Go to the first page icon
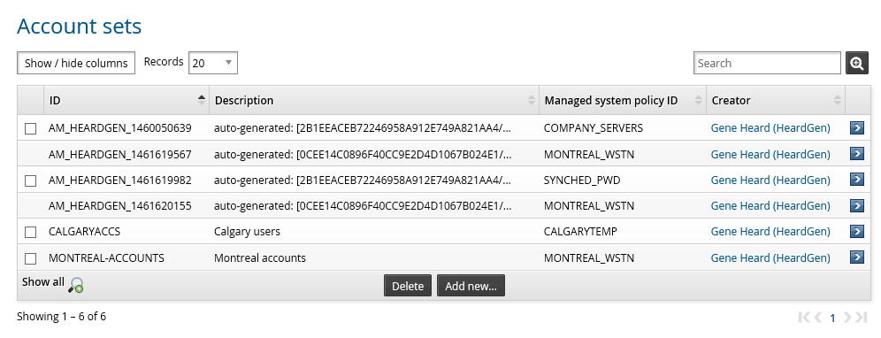Viewport: 881px width, 338px height. (x=803, y=317)
